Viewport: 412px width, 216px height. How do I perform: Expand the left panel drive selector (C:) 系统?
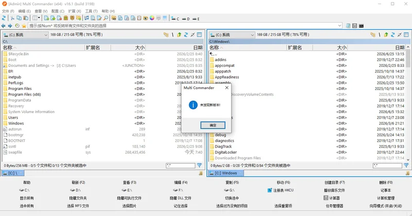click(25, 34)
